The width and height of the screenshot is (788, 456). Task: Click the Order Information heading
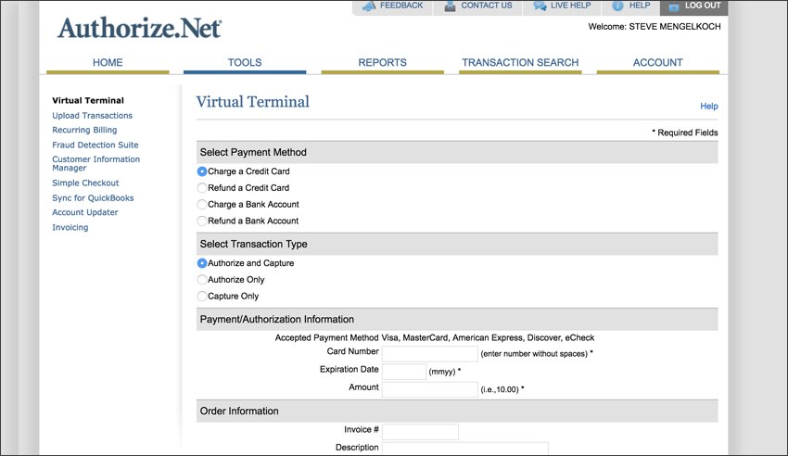point(239,411)
